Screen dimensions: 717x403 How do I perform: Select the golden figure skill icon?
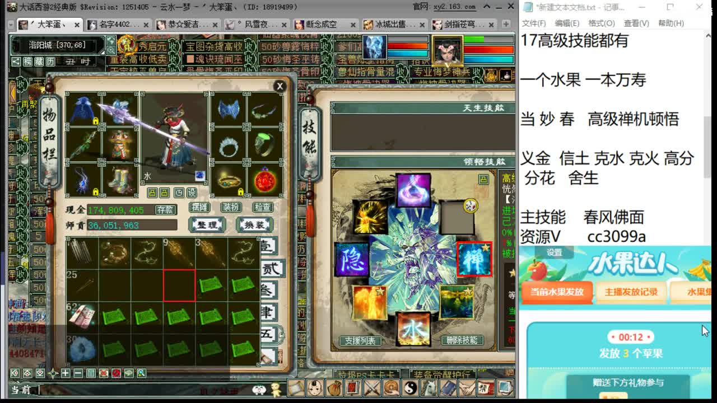[x=370, y=217]
